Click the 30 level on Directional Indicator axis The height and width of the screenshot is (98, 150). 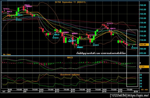pos(141,81)
